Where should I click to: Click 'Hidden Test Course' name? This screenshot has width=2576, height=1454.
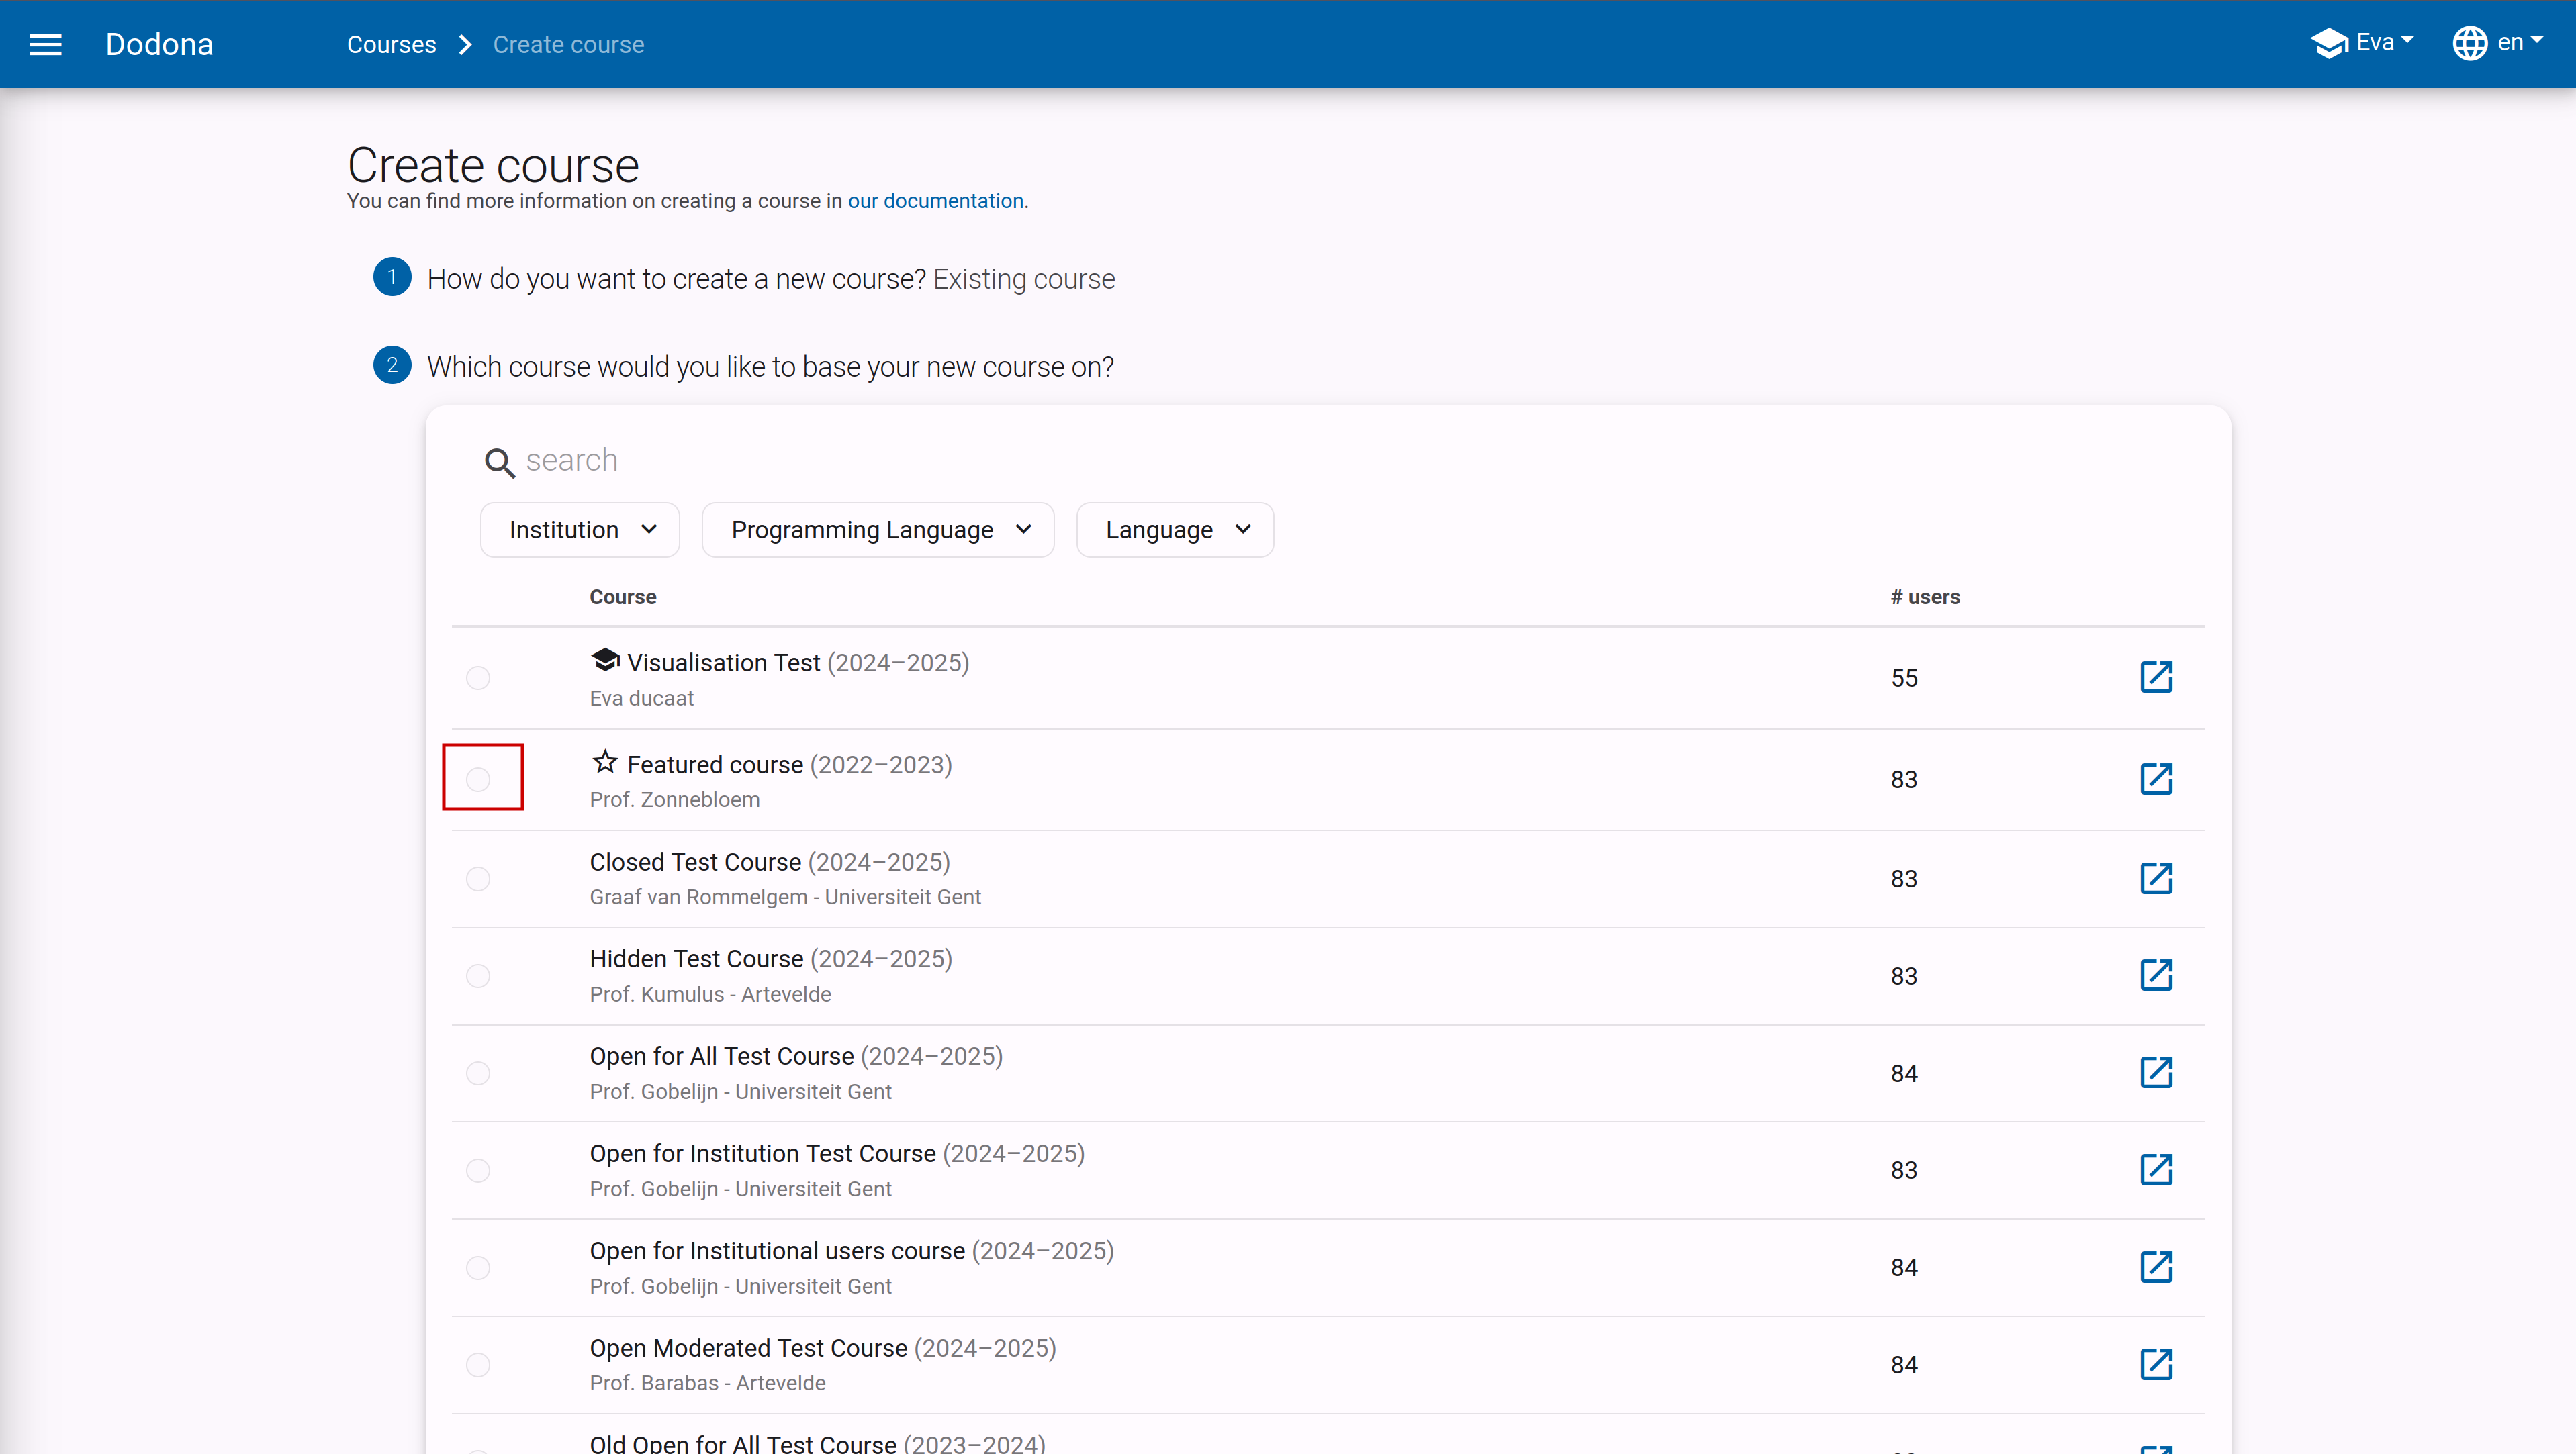coord(696,959)
